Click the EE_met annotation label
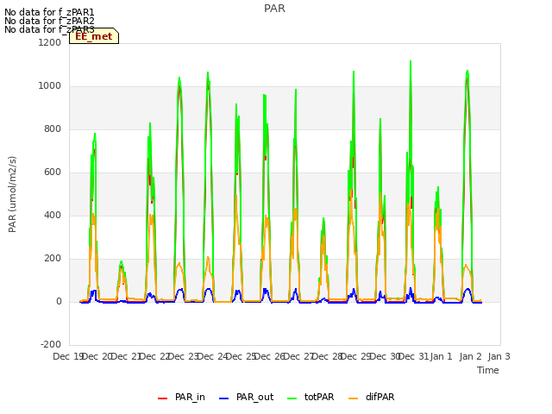 pyautogui.click(x=94, y=36)
